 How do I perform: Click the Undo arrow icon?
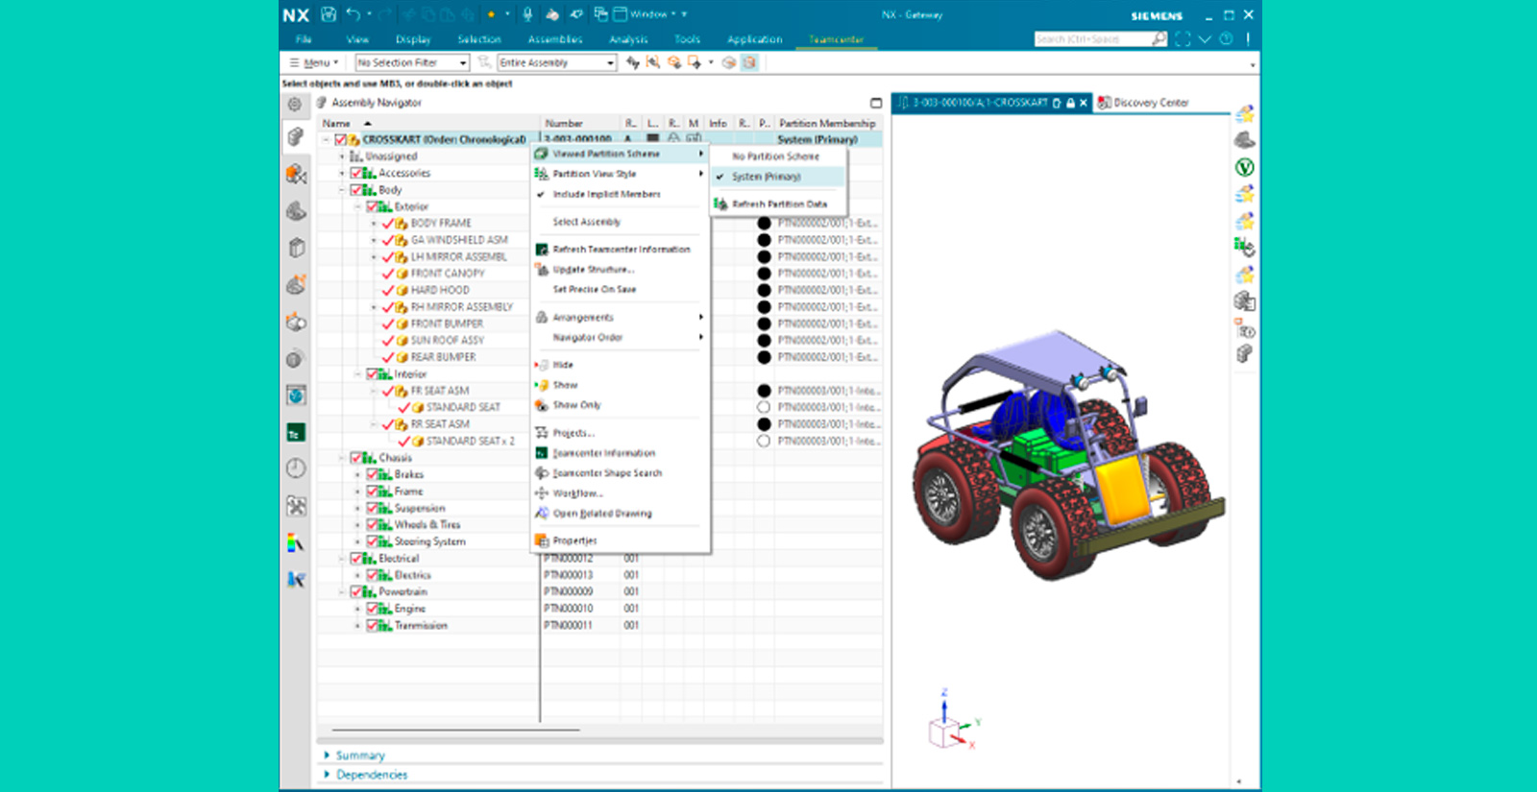pyautogui.click(x=353, y=14)
